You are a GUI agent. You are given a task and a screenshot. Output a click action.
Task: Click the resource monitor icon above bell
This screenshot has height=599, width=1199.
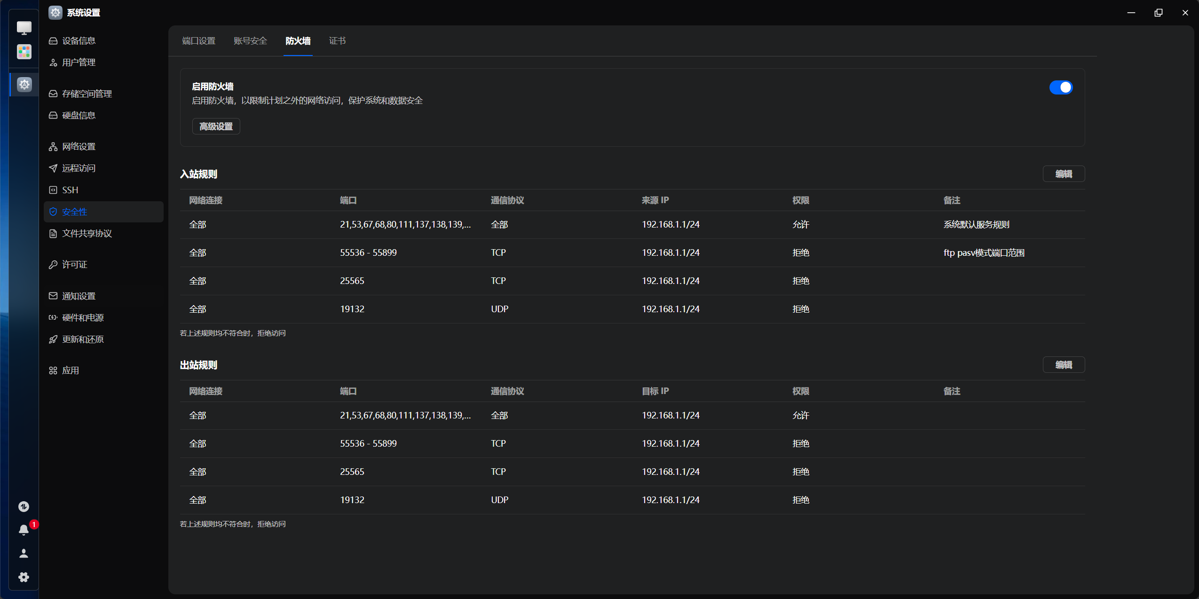[24, 506]
